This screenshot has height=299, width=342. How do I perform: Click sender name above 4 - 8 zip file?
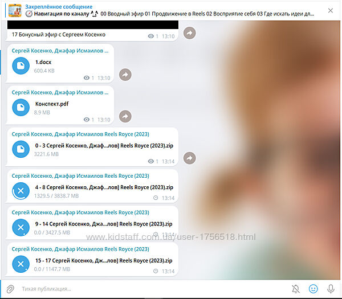[x=80, y=176]
